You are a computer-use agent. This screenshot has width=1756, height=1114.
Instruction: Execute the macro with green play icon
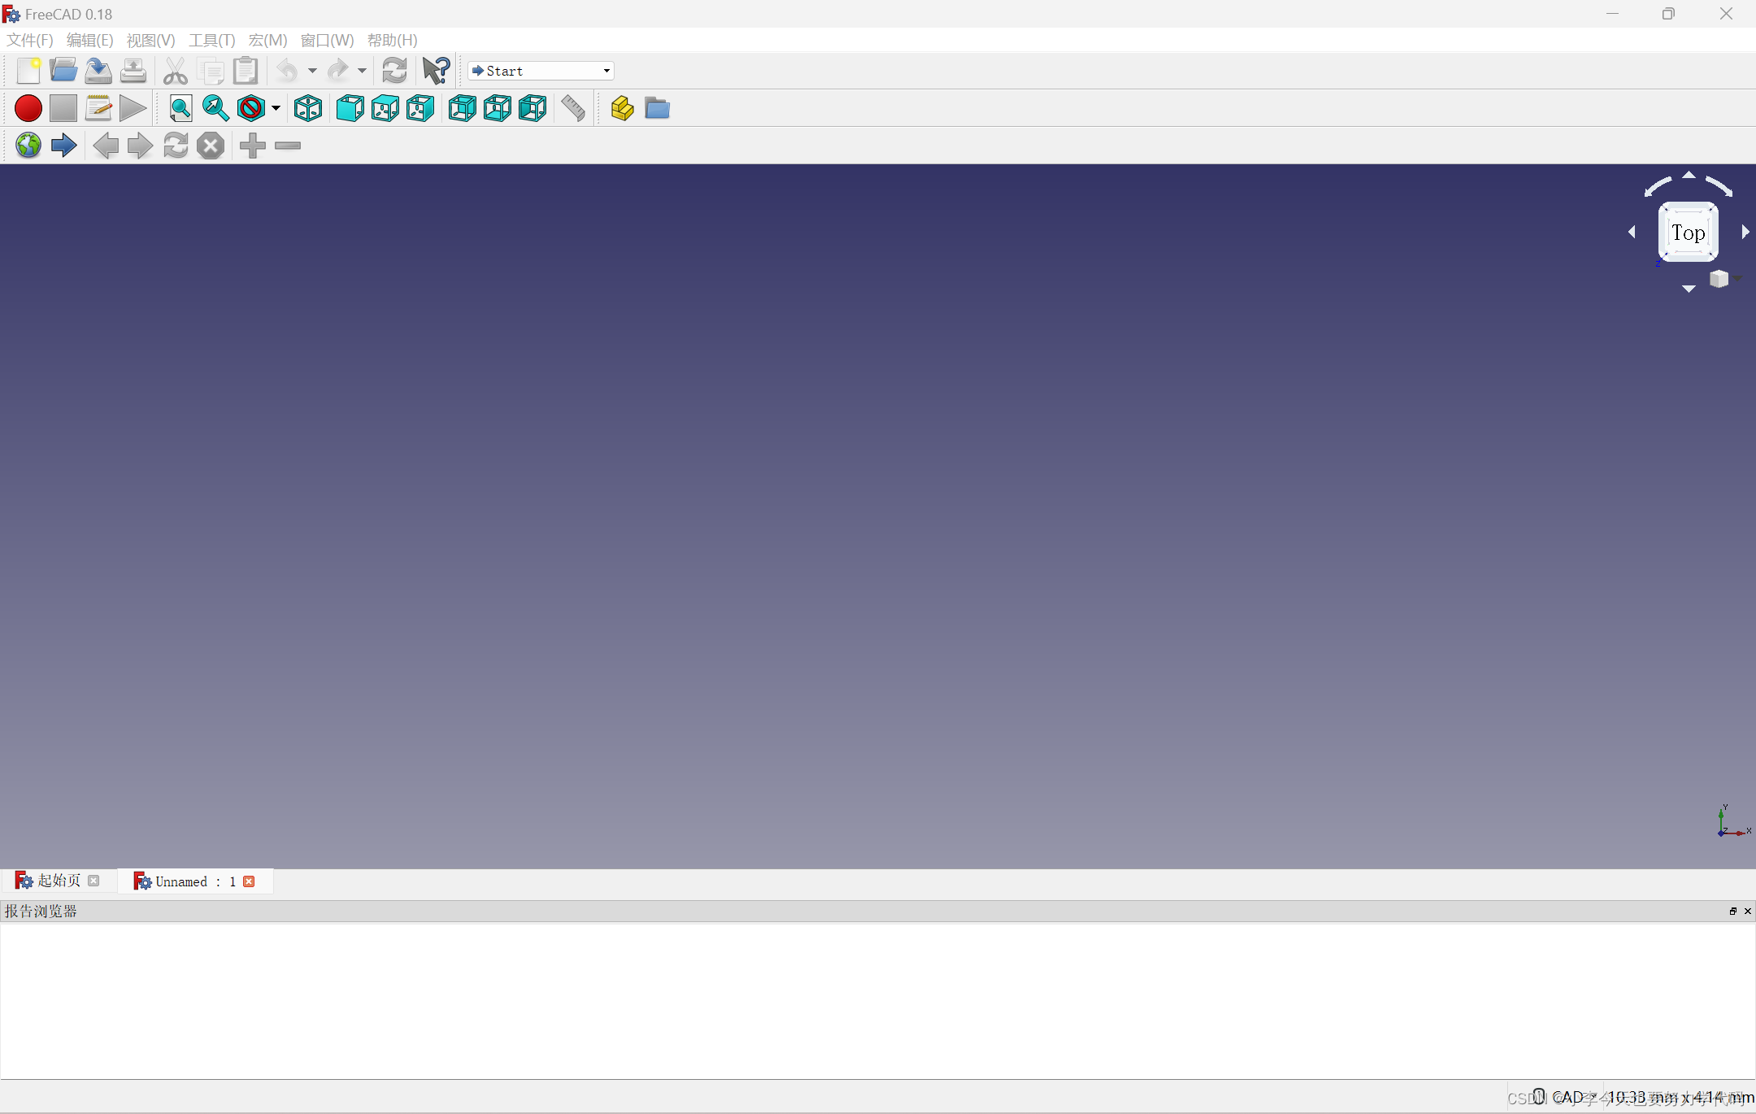point(132,108)
